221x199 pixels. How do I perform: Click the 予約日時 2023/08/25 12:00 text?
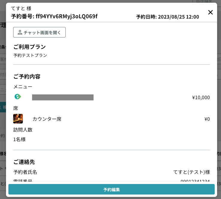click(167, 17)
